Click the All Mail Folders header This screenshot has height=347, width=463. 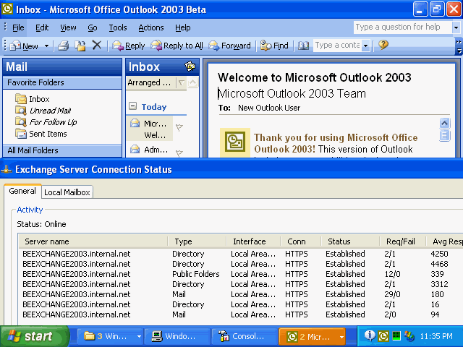coord(62,150)
